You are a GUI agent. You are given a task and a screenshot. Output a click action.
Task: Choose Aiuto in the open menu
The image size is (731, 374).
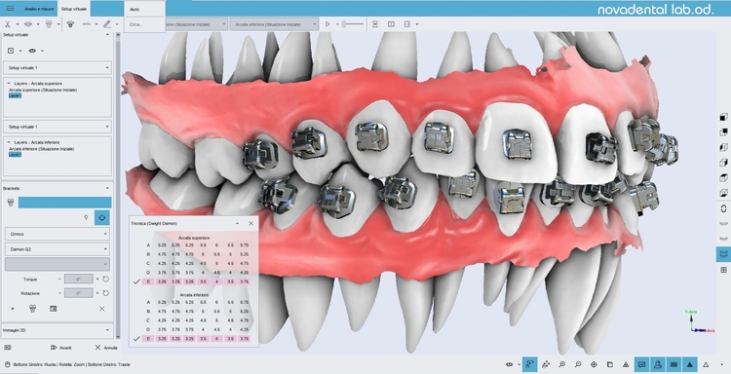(x=135, y=10)
